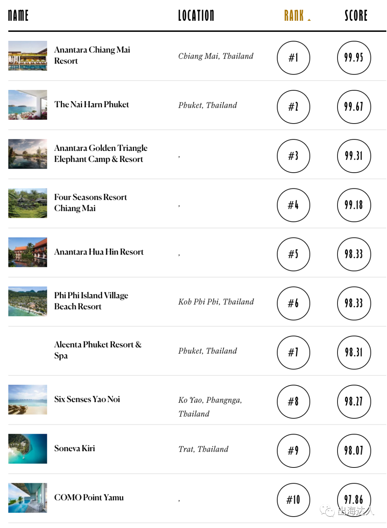Click the Name column header
Image resolution: width=387 pixels, height=528 pixels.
18,15
